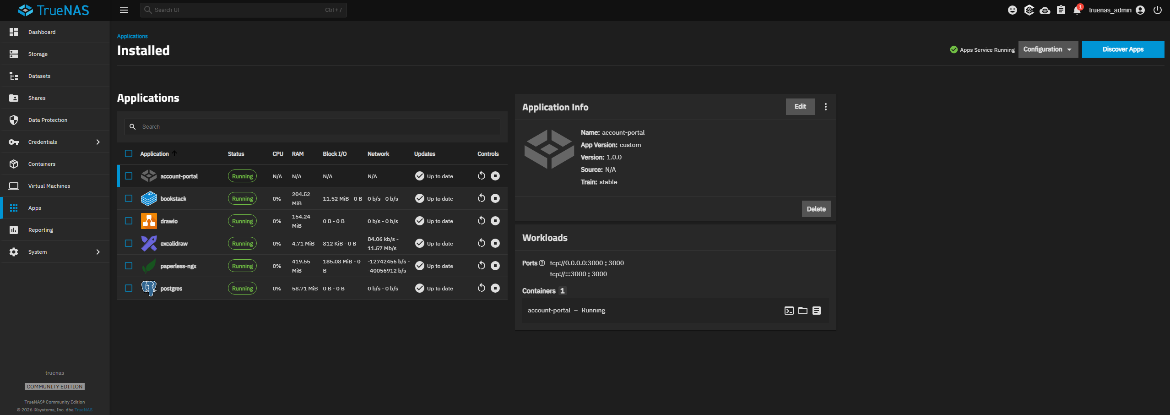This screenshot has height=415, width=1170.
Task: Open the feedback smiley icon in top bar
Action: tap(1013, 10)
